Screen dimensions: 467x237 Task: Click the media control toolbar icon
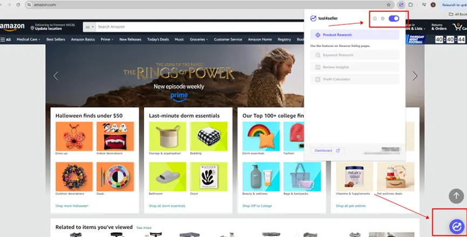pyautogui.click(x=424, y=5)
